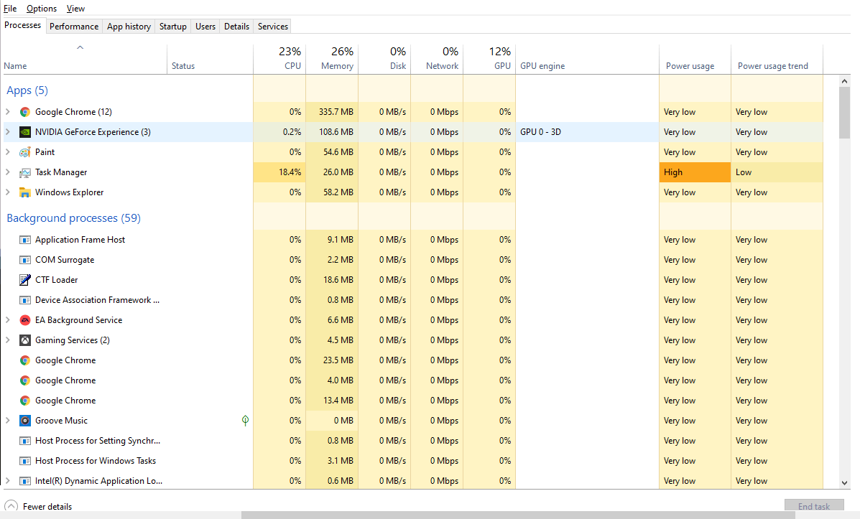The image size is (860, 519).
Task: Click the Paint palette icon
Action: (x=24, y=152)
